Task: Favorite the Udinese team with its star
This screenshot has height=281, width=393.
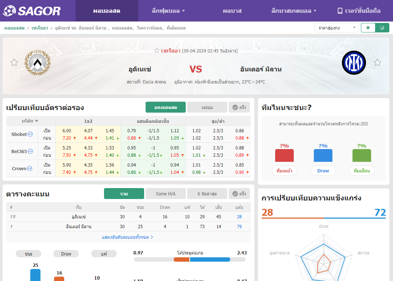Action: point(14,62)
